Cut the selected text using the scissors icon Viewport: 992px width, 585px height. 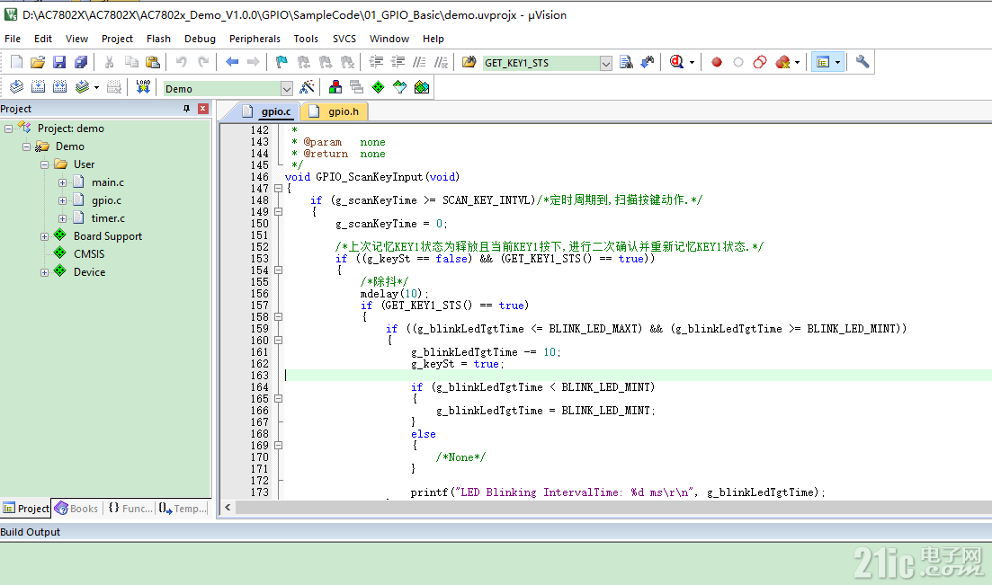[x=110, y=62]
